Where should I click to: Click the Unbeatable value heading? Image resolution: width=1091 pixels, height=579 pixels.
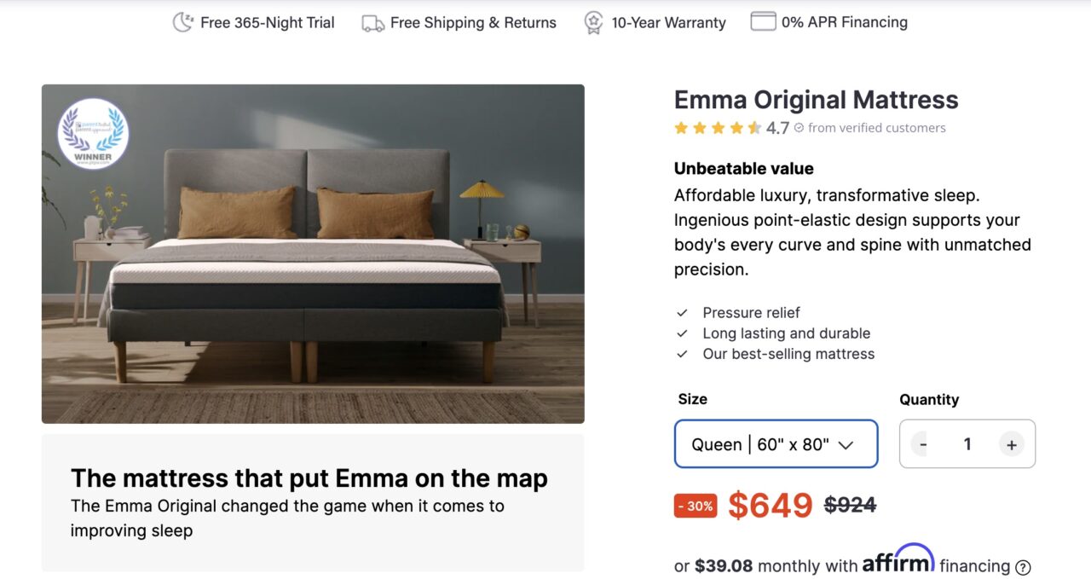743,168
